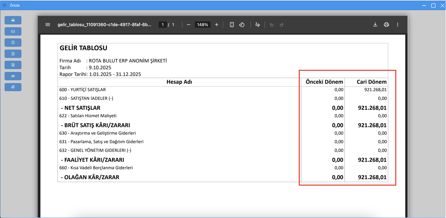Image resolution: width=446 pixels, height=218 pixels.
Task: Toggle fit to page in PDF toolbar
Action: [232, 25]
